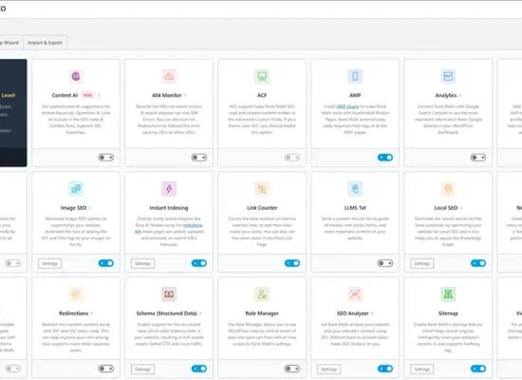Open info arrow next to SEO Analyzer title
522x380 pixels.
point(372,313)
